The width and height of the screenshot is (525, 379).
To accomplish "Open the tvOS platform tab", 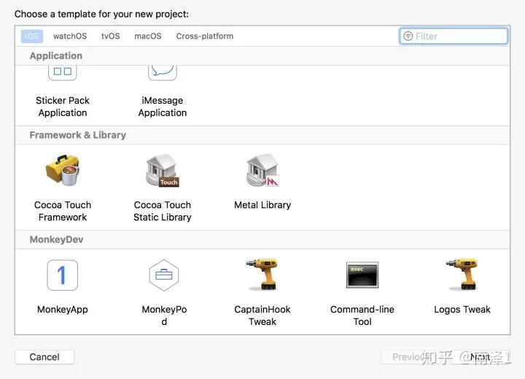I will [111, 37].
